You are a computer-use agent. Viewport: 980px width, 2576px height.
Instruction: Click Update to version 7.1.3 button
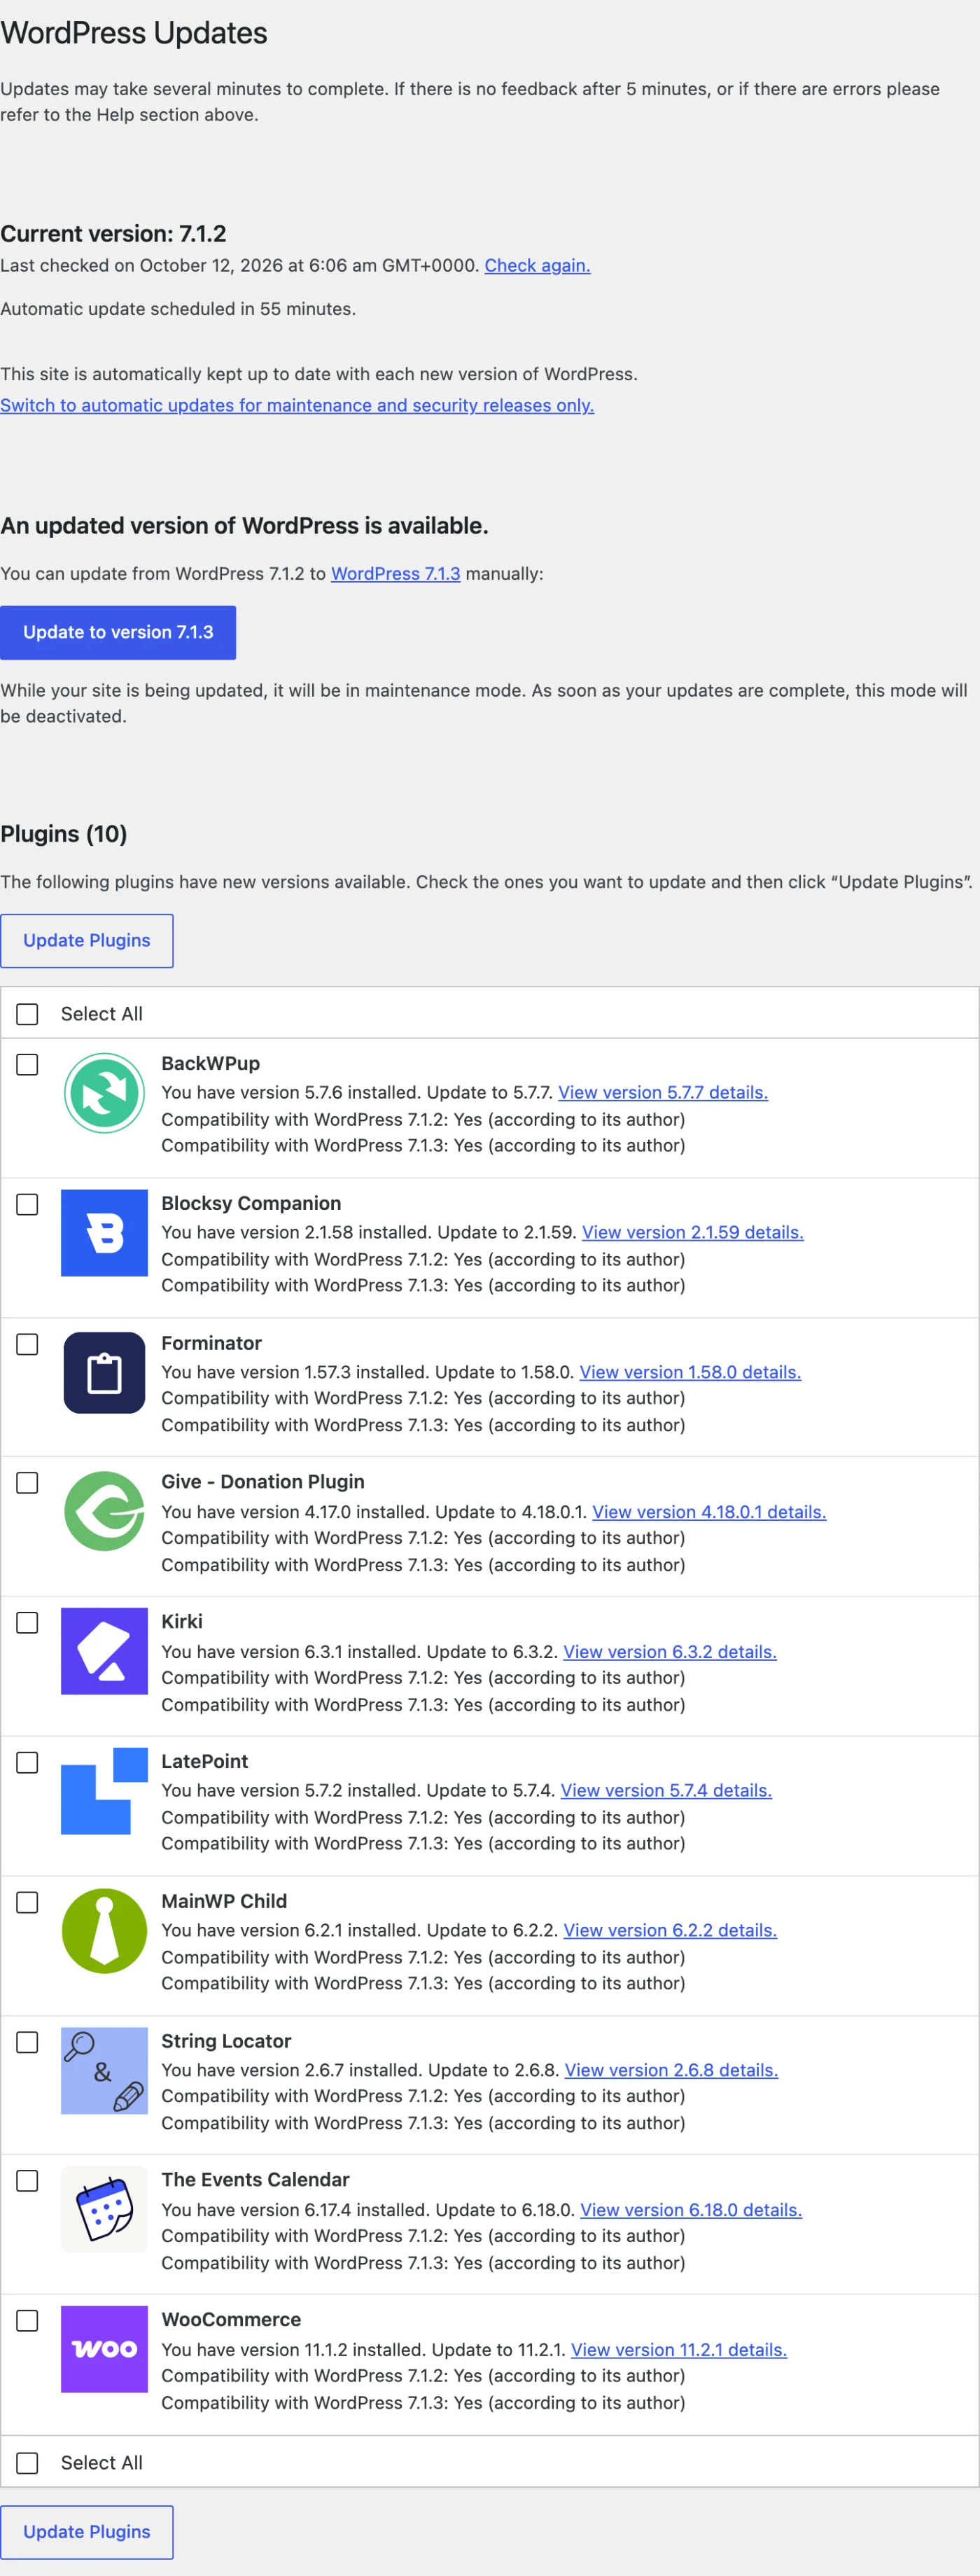118,632
